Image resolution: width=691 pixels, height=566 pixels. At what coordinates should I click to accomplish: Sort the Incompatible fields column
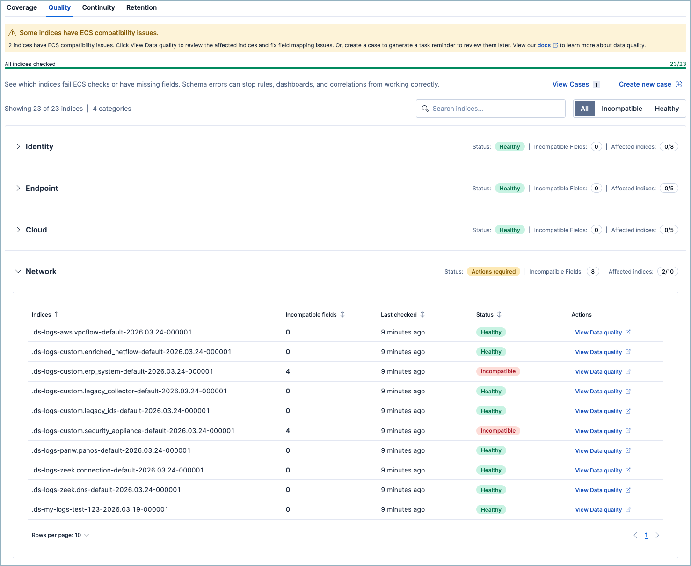(x=342, y=314)
